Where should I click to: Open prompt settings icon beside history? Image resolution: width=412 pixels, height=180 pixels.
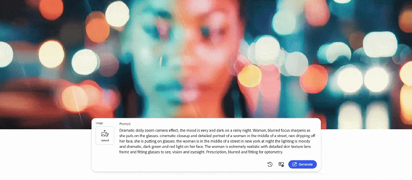click(281, 164)
